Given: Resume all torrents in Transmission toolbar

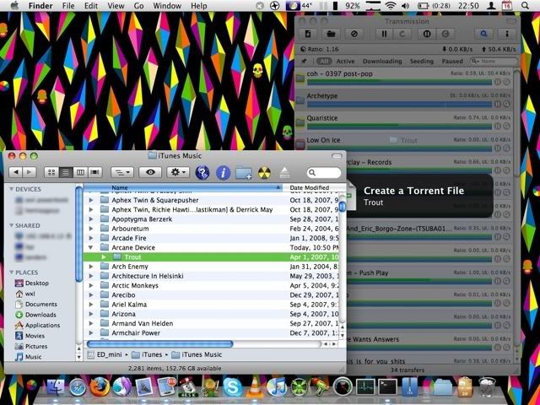Looking at the screenshot, I should 445,34.
